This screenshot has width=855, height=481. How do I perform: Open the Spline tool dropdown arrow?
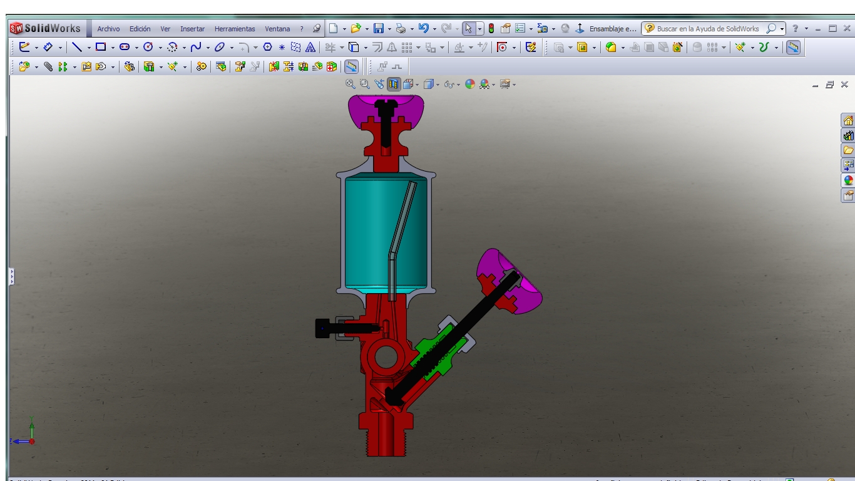(208, 48)
